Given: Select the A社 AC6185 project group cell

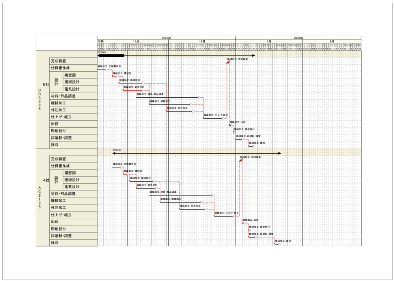Looking at the screenshot, I should coord(43,197).
